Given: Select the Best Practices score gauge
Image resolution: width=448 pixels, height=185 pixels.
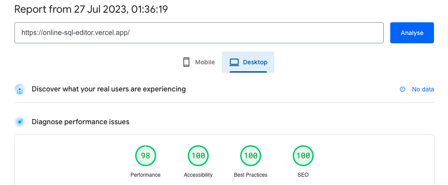Looking at the screenshot, I should tap(251, 156).
